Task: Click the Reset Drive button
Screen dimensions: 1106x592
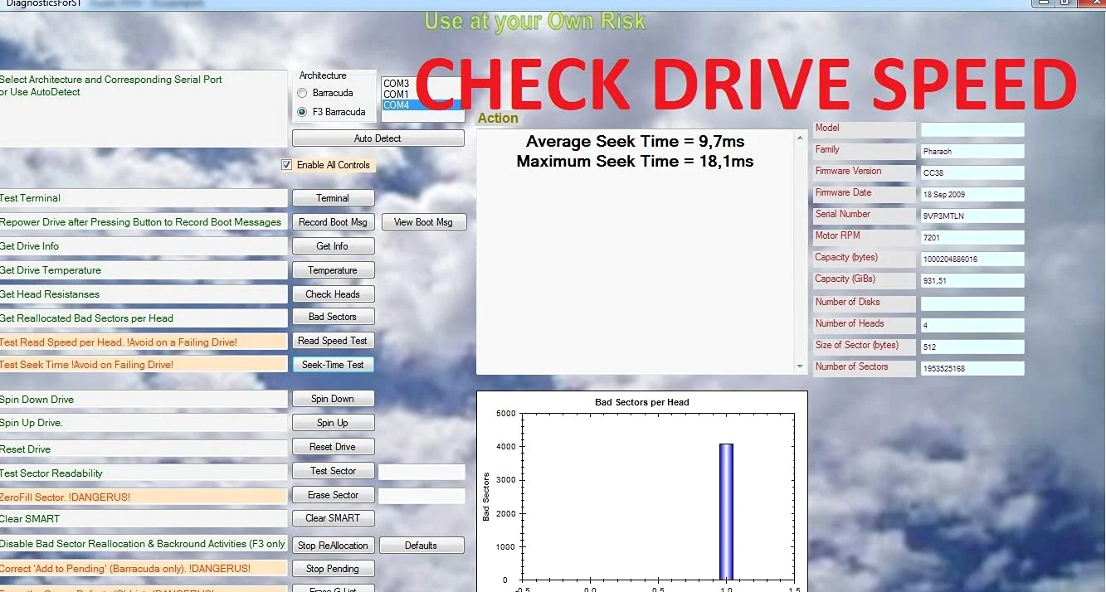Action: 333,447
